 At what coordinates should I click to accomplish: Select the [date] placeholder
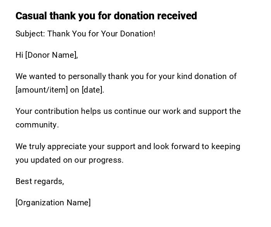(93, 90)
